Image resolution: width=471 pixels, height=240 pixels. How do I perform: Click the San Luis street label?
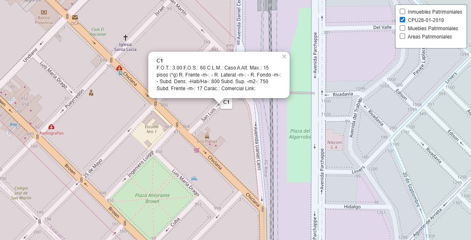[x=208, y=115]
